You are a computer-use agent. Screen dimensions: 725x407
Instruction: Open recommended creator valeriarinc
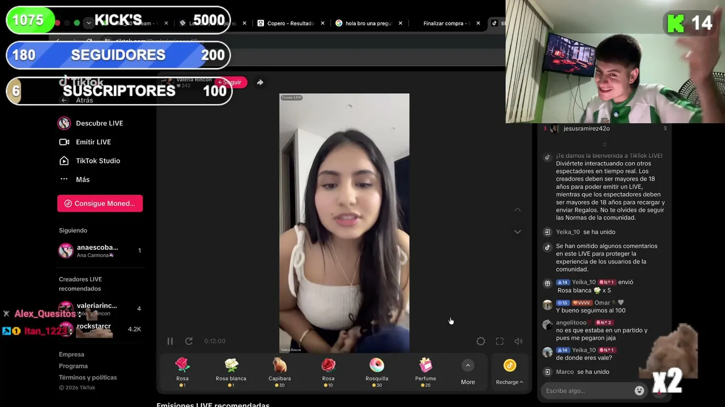click(x=100, y=309)
